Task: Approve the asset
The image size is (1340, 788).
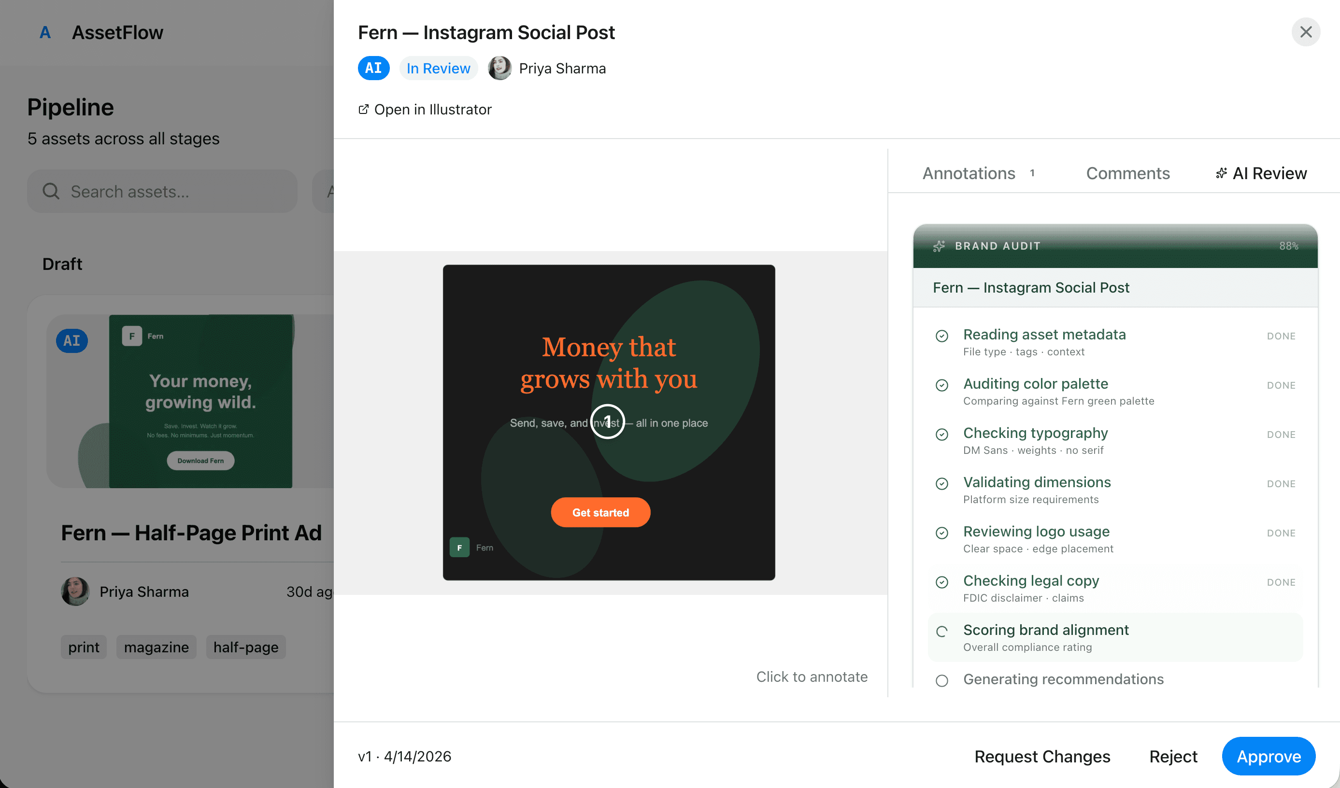Action: [1269, 756]
